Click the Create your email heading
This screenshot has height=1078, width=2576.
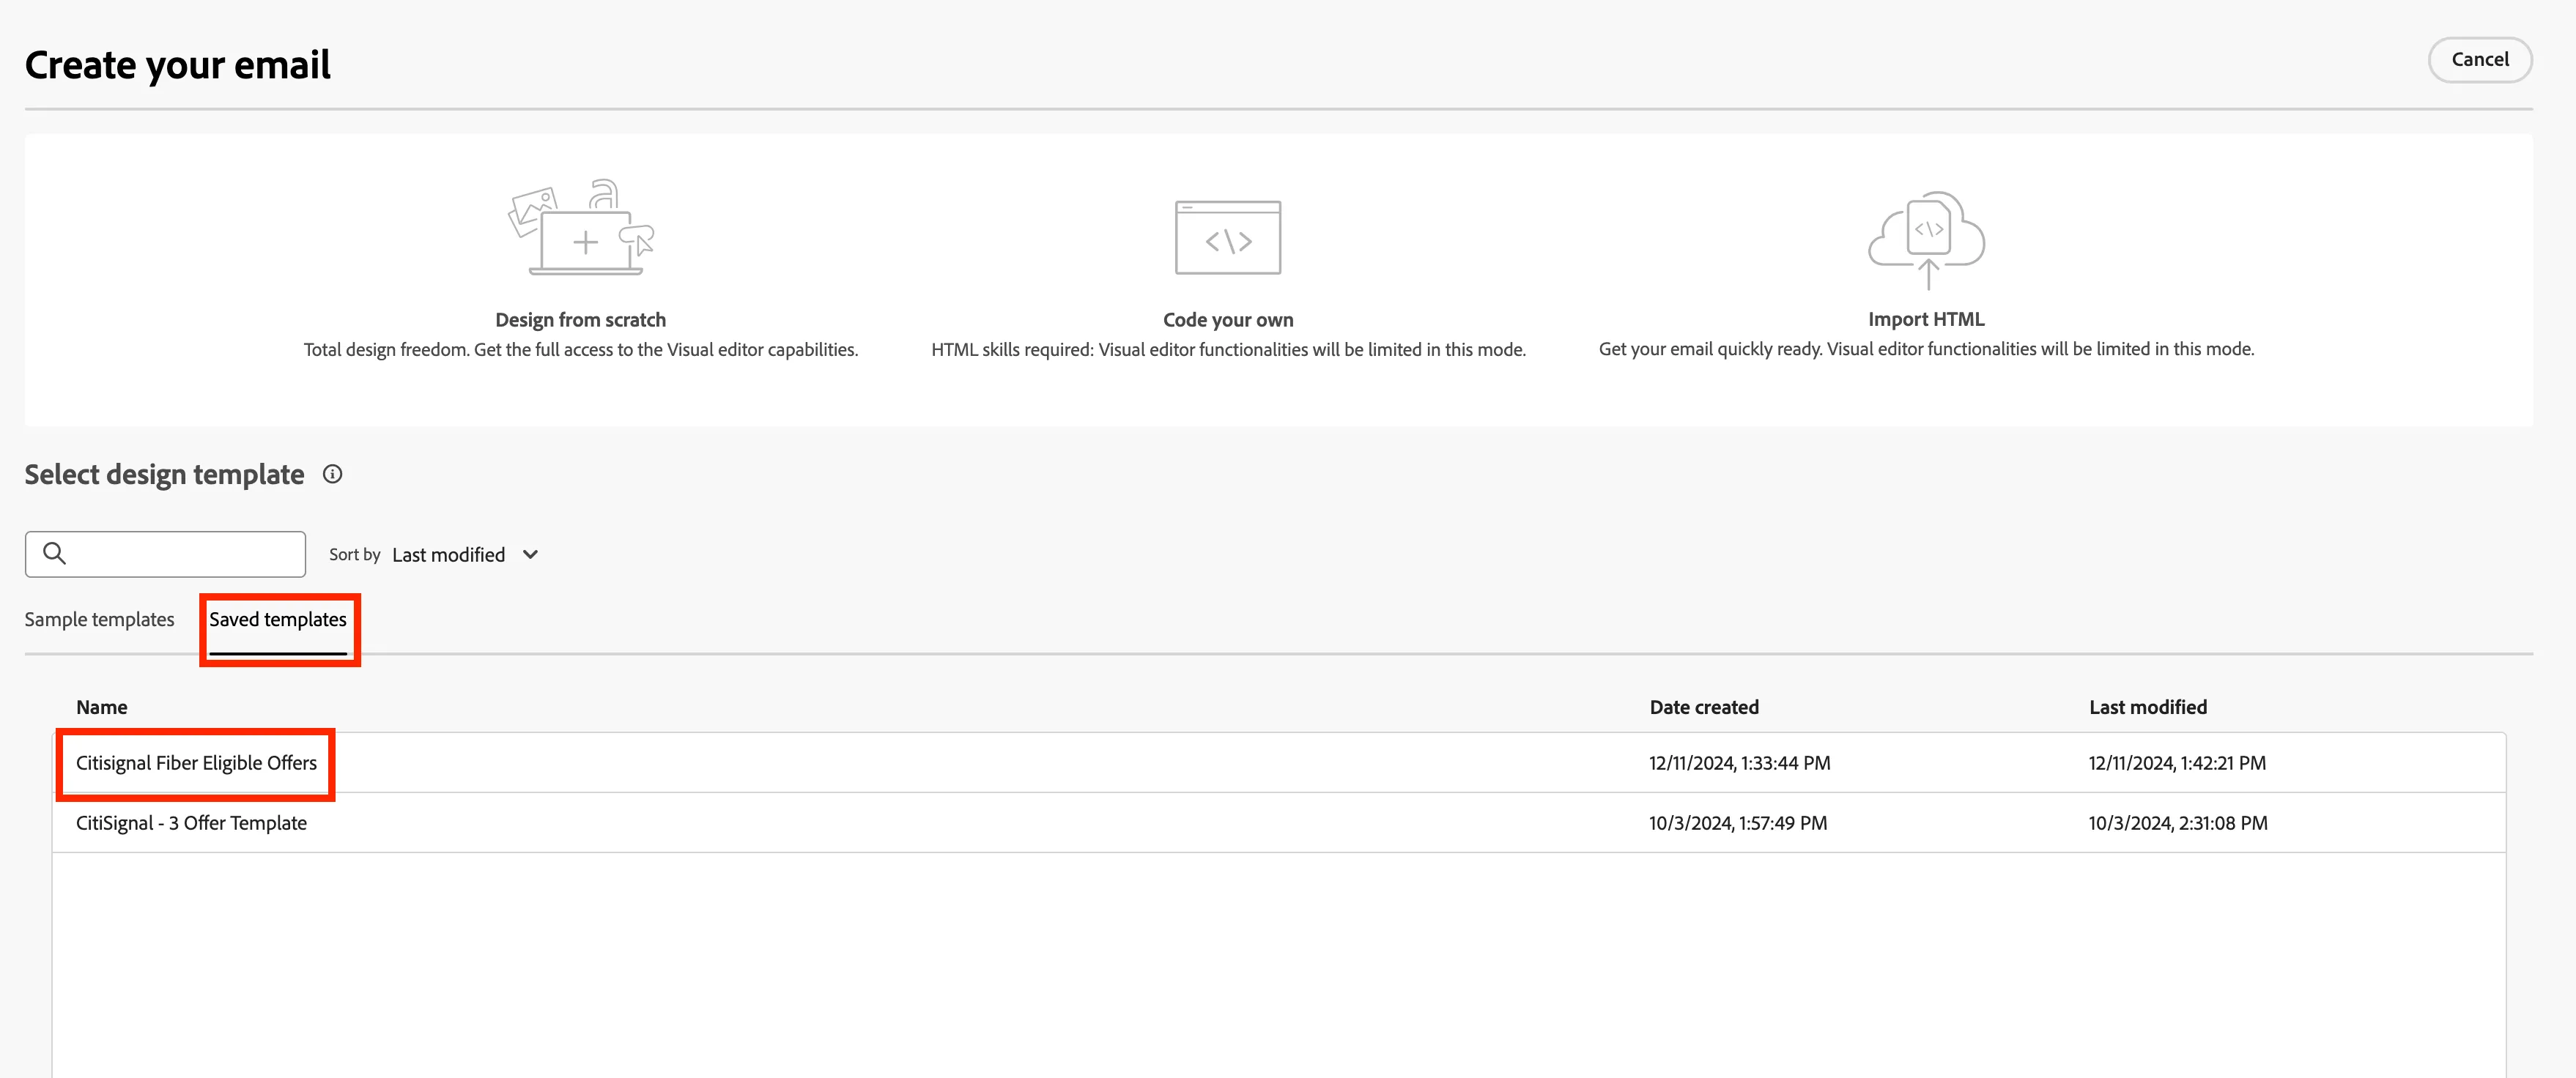[177, 65]
